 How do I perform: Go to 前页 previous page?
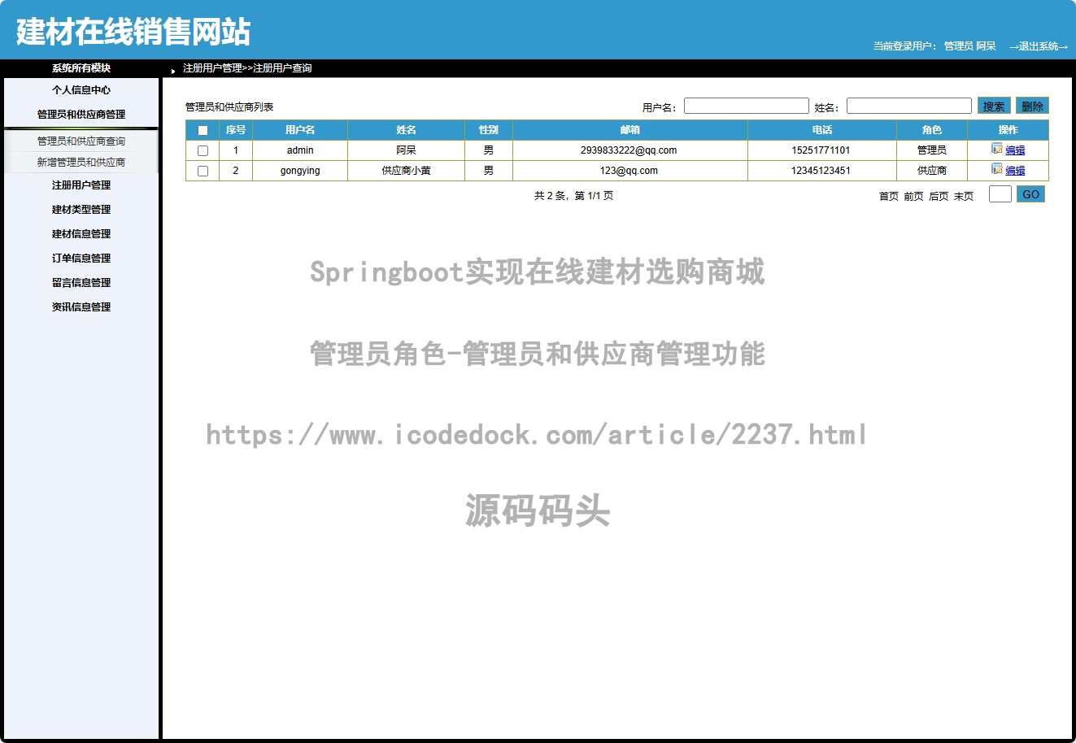pos(913,196)
